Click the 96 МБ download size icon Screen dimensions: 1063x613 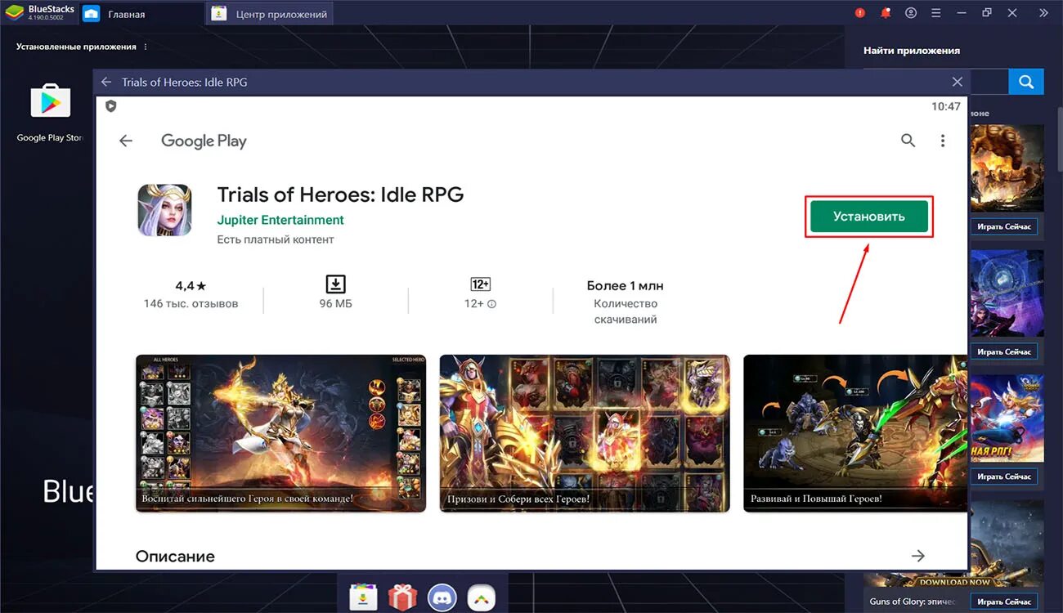click(x=335, y=284)
